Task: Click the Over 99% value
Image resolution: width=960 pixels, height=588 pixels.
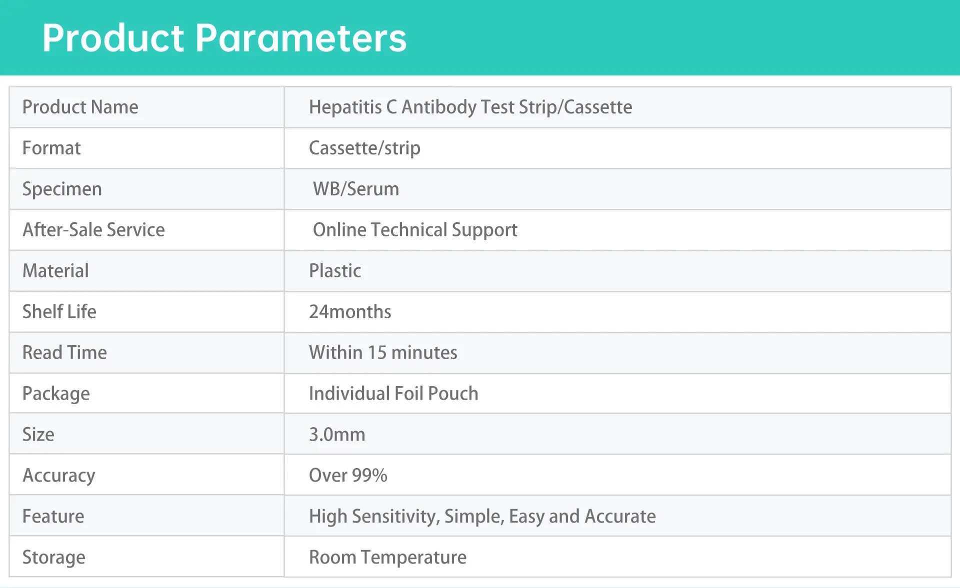Action: click(x=348, y=476)
